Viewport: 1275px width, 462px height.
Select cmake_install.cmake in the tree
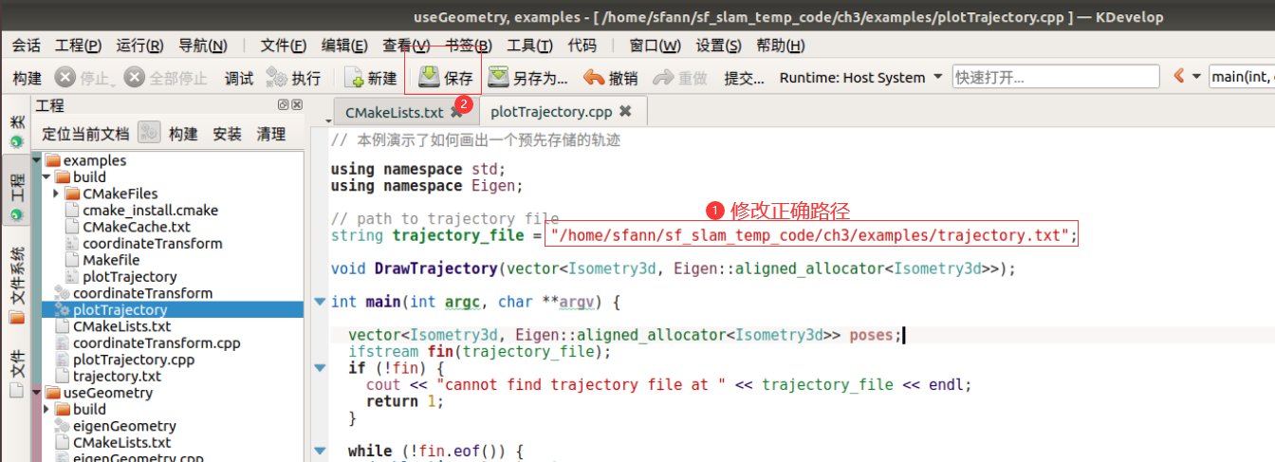(150, 210)
